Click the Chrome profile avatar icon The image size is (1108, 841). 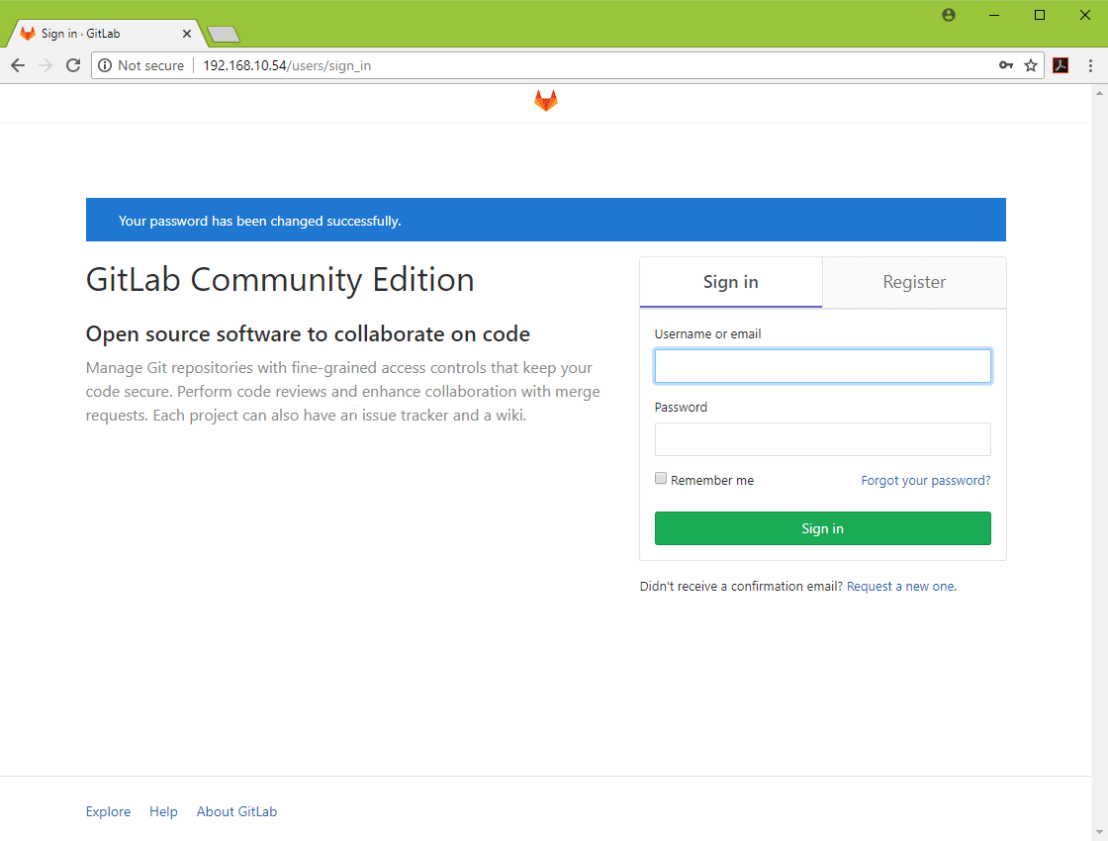click(949, 15)
